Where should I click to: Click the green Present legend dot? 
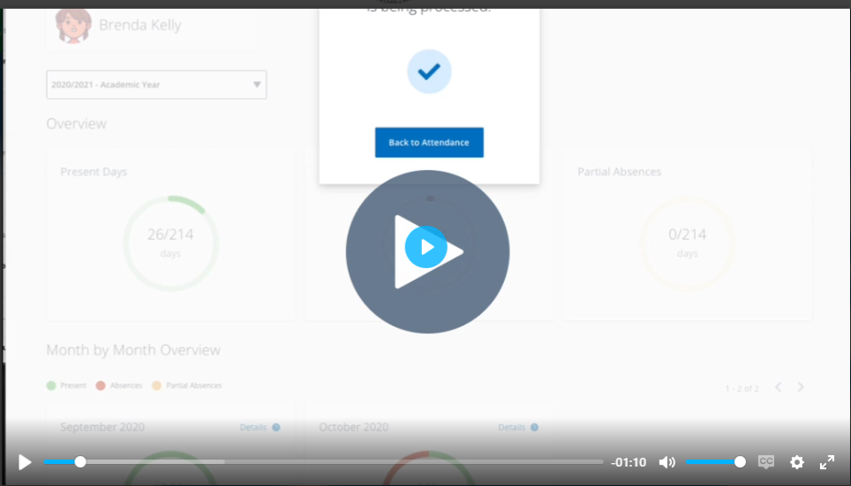click(x=51, y=385)
